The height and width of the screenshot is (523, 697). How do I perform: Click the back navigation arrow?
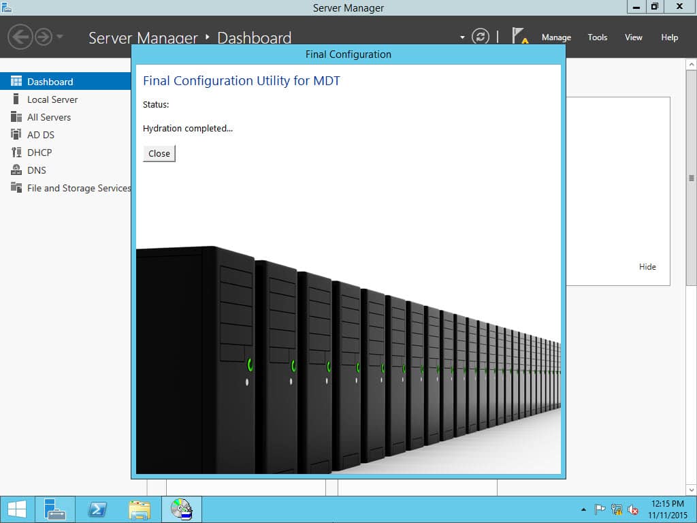[x=20, y=37]
